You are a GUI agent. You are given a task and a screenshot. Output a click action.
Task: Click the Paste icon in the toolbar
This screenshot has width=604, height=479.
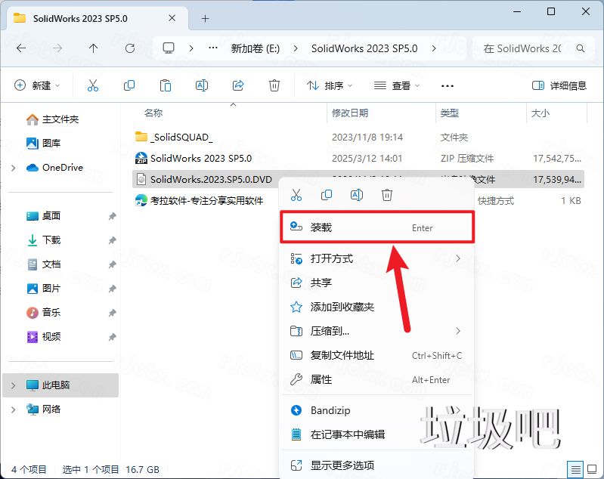point(166,85)
